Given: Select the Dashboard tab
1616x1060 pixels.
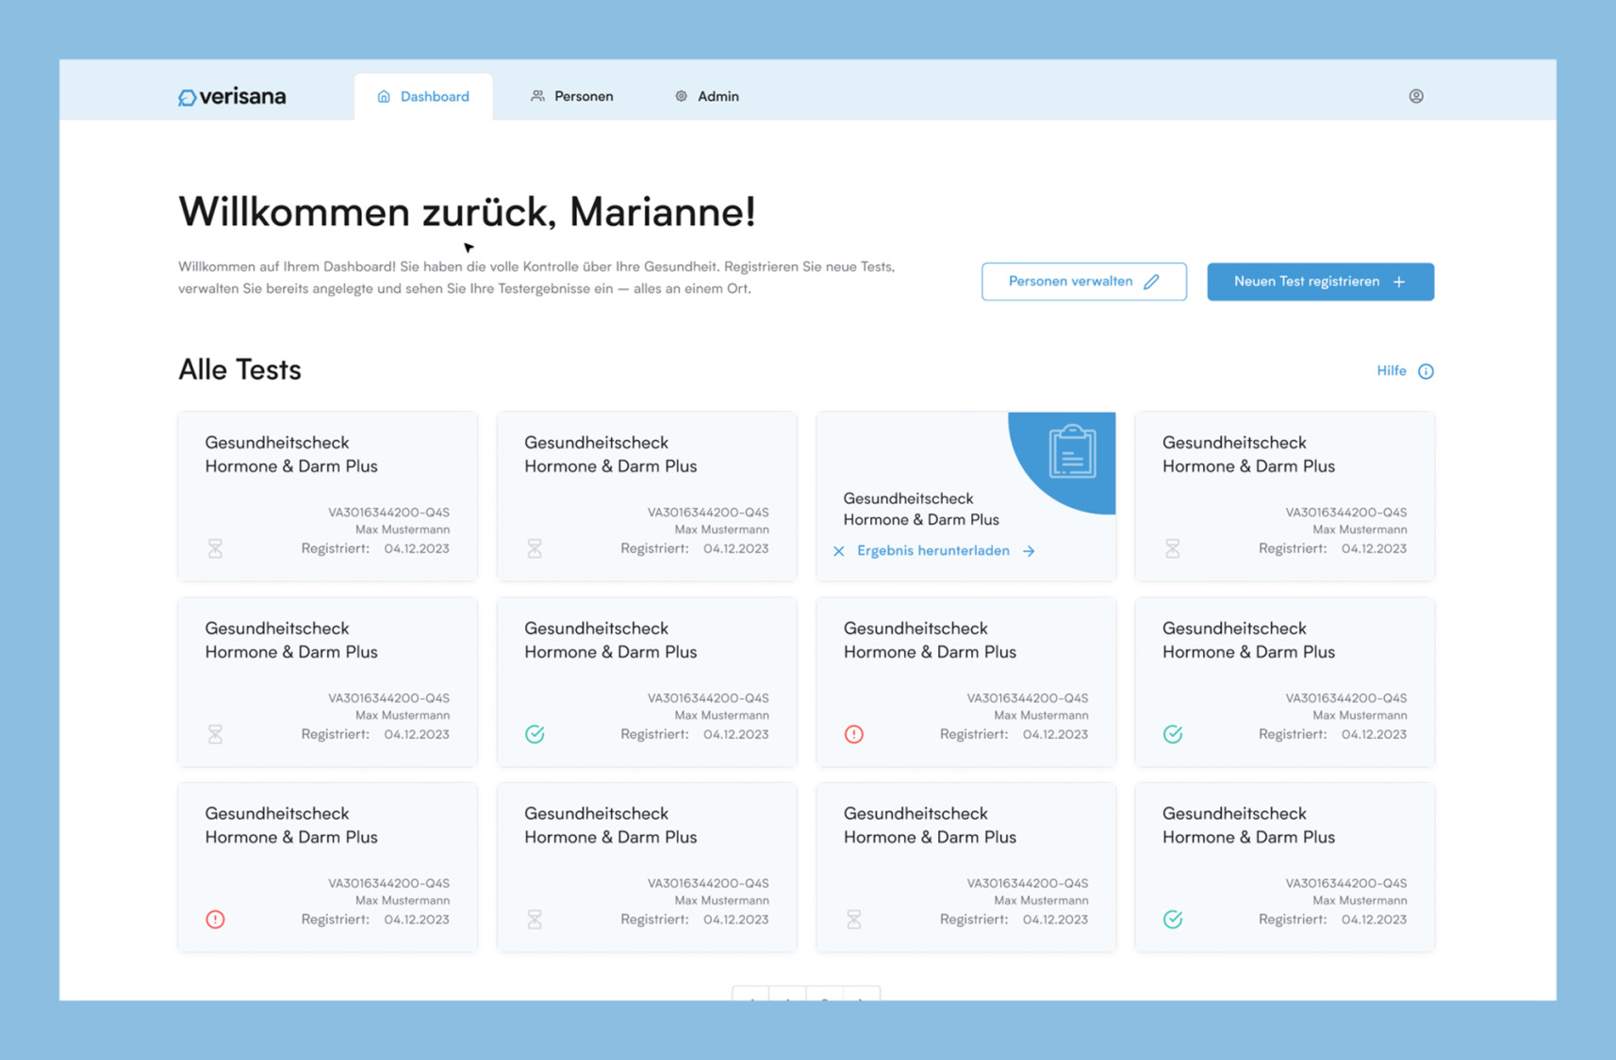Looking at the screenshot, I should click(x=422, y=95).
